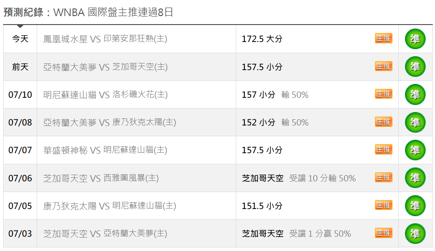Image resolution: width=435 pixels, height=251 pixels.
Task: Open 明尼蘇達山貓 VS 洛杉磯火花 matchup
Action: coord(106,95)
